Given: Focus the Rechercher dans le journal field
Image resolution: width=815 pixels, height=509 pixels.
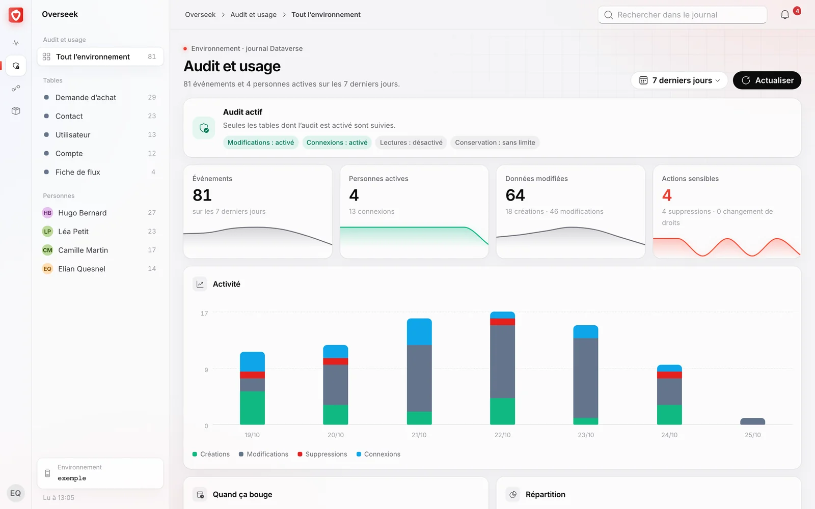Looking at the screenshot, I should (x=683, y=15).
